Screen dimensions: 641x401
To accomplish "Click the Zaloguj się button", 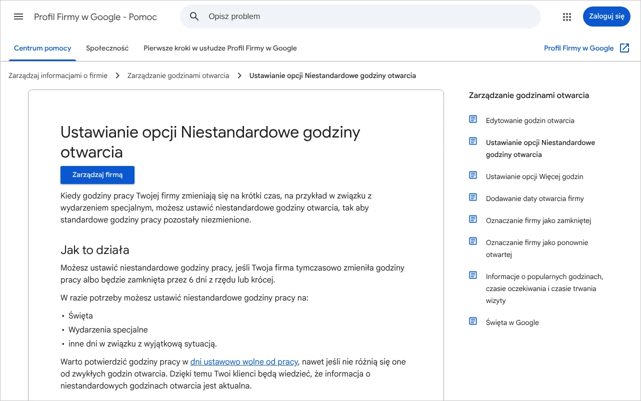I will click(x=606, y=16).
